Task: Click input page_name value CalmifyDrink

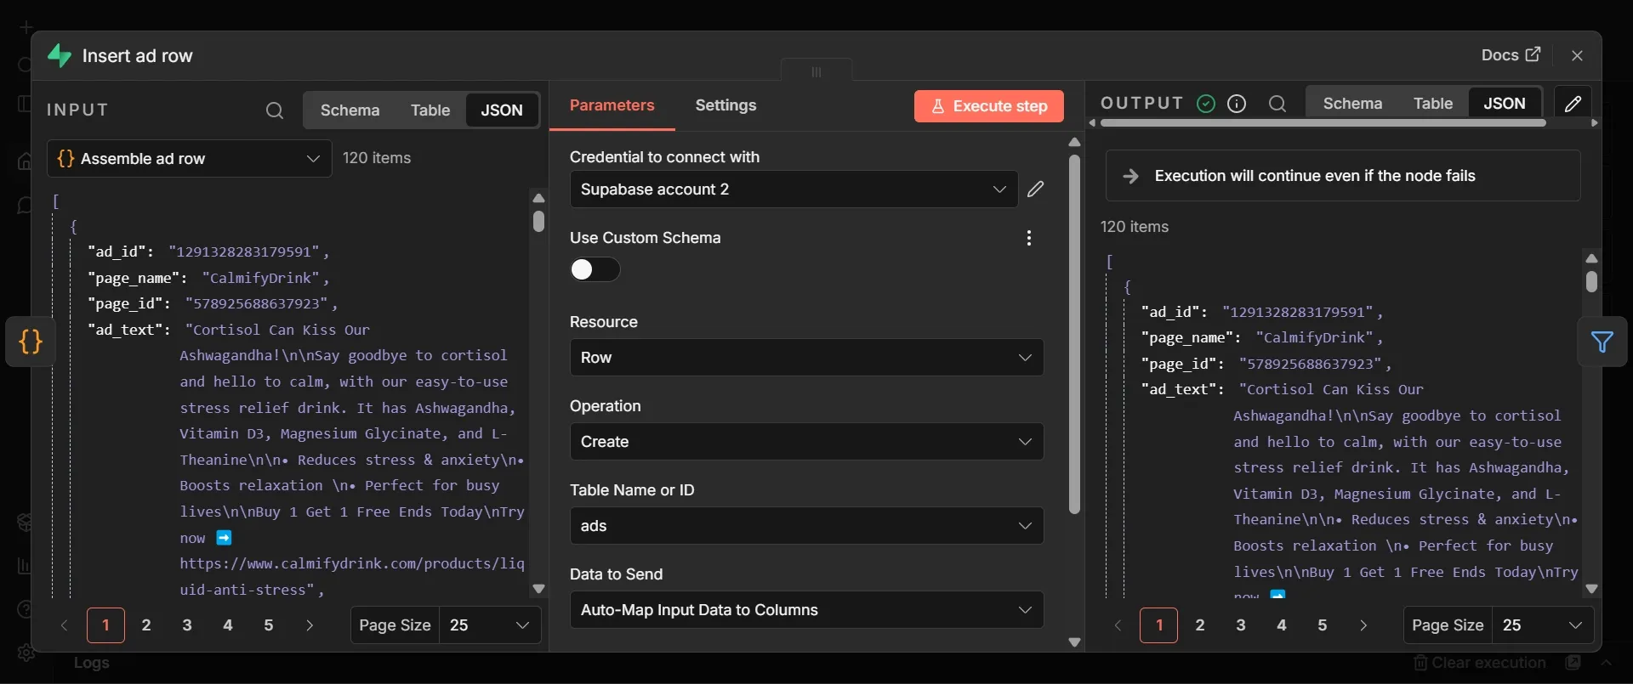Action: 261,278
